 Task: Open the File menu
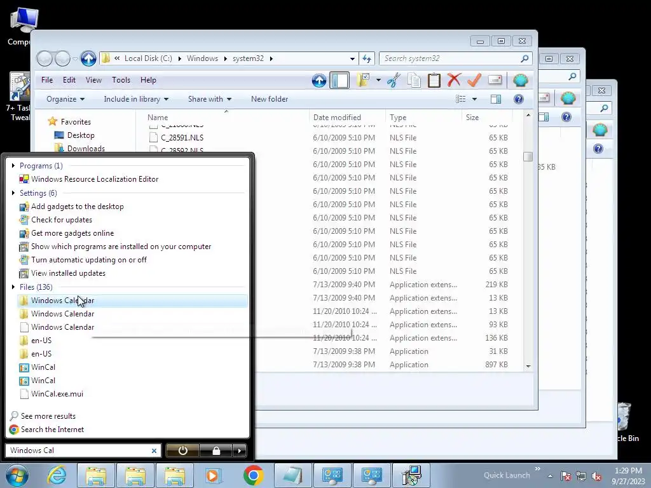click(x=47, y=80)
